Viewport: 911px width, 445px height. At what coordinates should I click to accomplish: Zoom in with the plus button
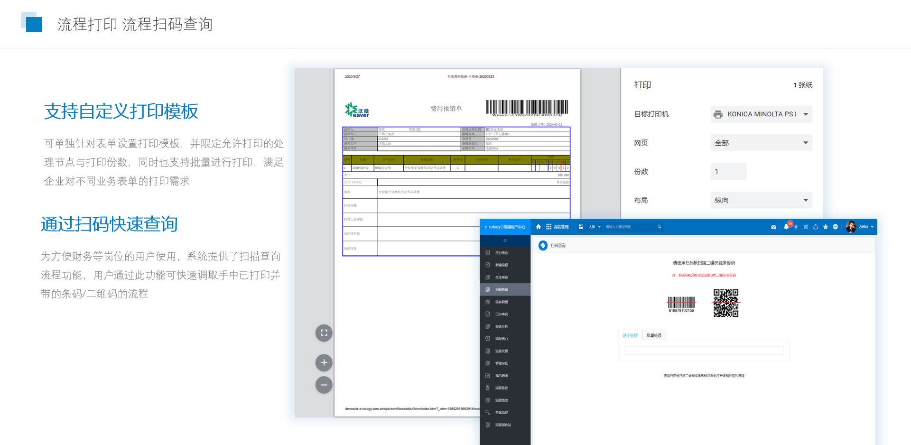pos(324,362)
